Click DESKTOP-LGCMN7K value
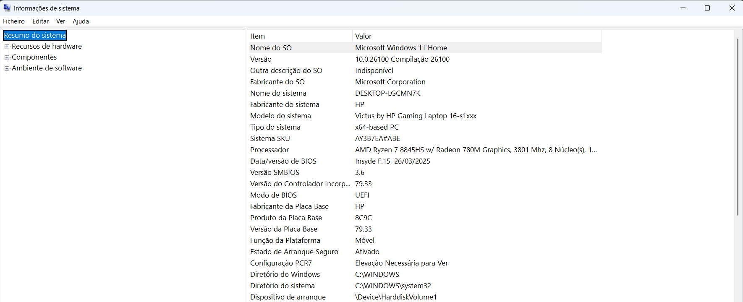Viewport: 743px width, 302px height. pyautogui.click(x=388, y=93)
